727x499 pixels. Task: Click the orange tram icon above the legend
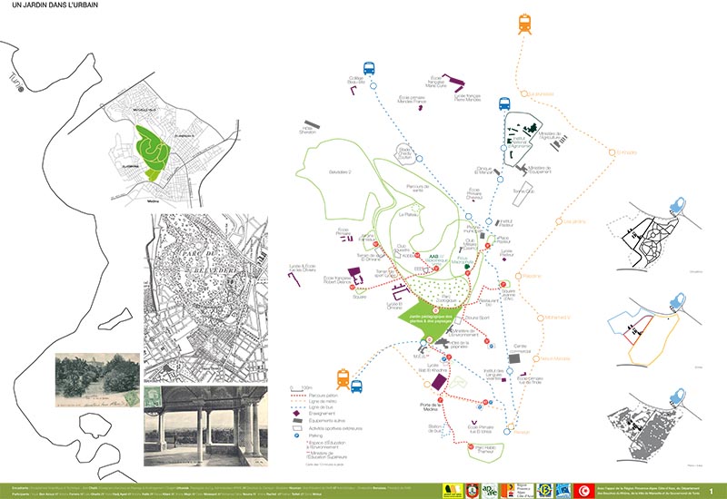pyautogui.click(x=345, y=377)
